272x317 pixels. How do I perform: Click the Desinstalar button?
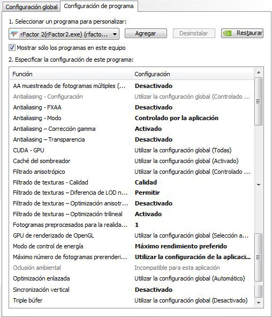(x=194, y=33)
